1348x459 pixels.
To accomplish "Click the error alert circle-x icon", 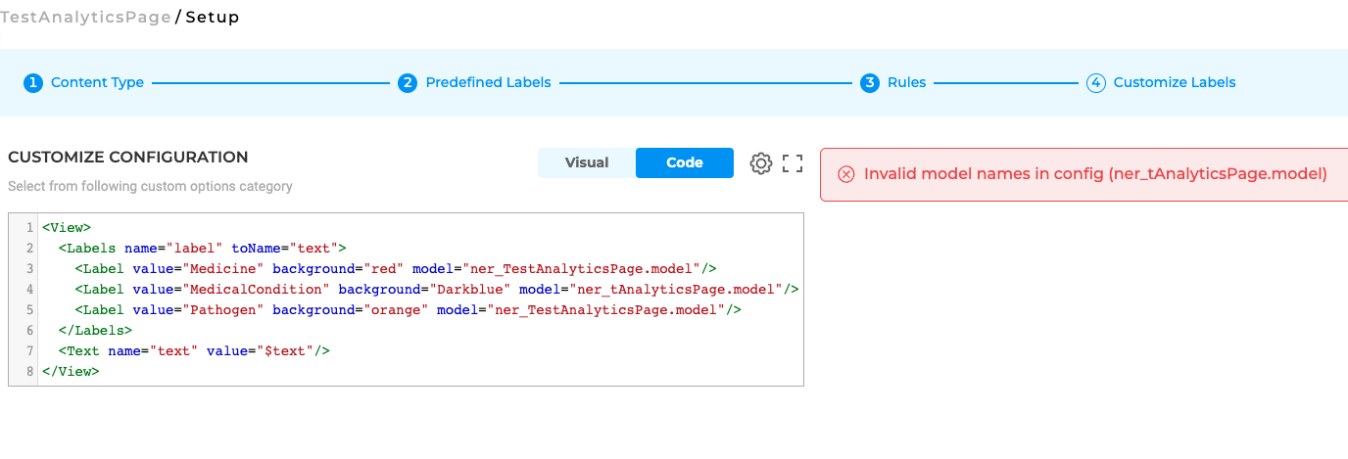I will click(x=846, y=174).
